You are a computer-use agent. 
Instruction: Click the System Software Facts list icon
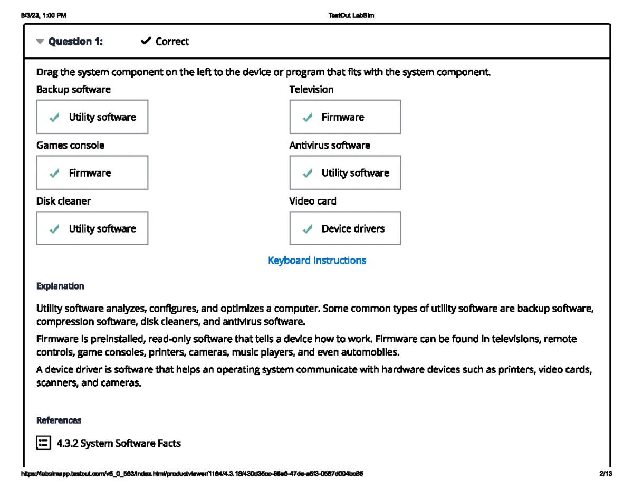click(x=43, y=443)
